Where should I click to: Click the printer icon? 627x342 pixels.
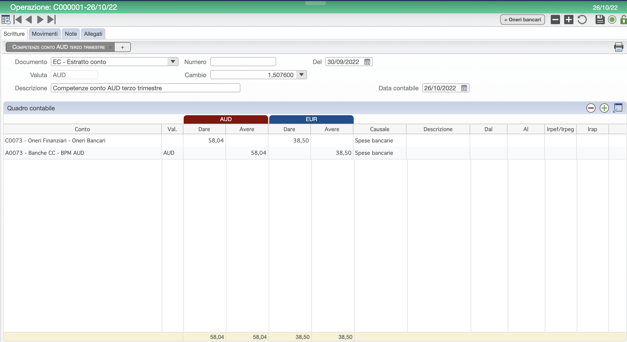pyautogui.click(x=618, y=47)
